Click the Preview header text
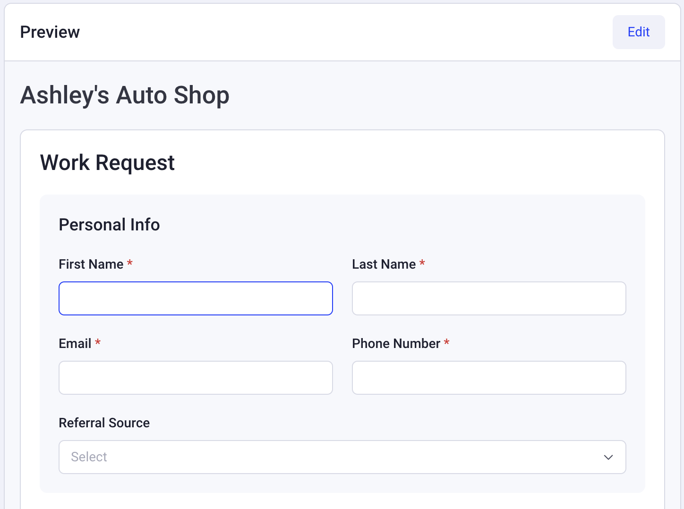The height and width of the screenshot is (509, 684). [x=50, y=32]
